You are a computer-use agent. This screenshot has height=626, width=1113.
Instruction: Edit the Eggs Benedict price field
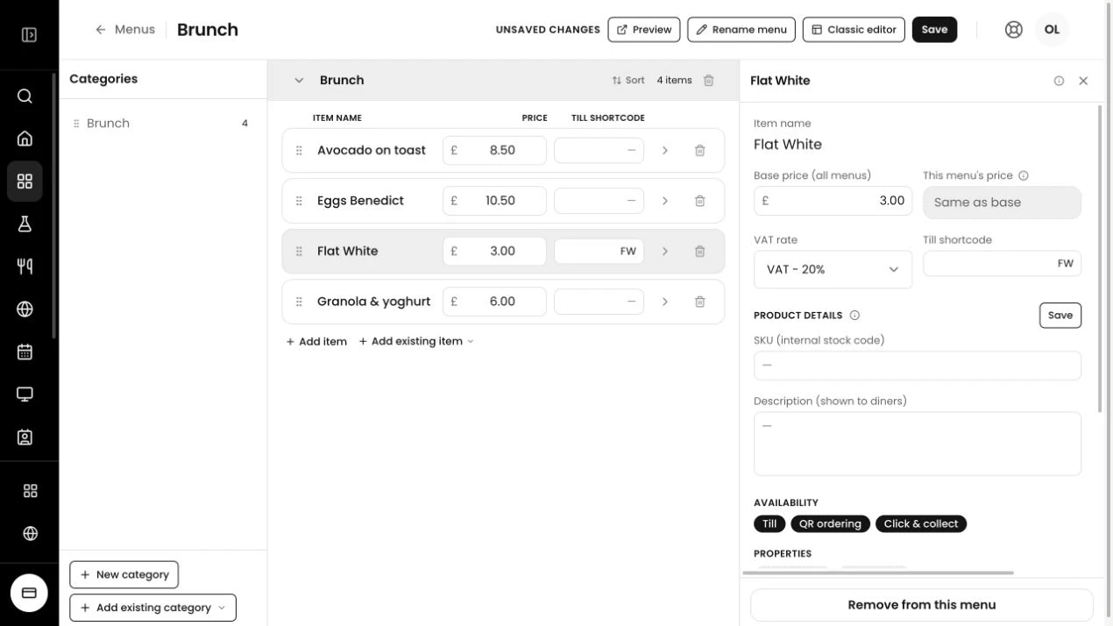tap(494, 201)
